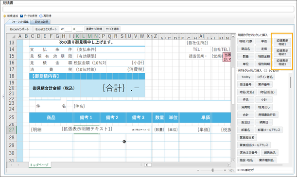Insert the 拡張表示明細2 tag

coord(282,52)
